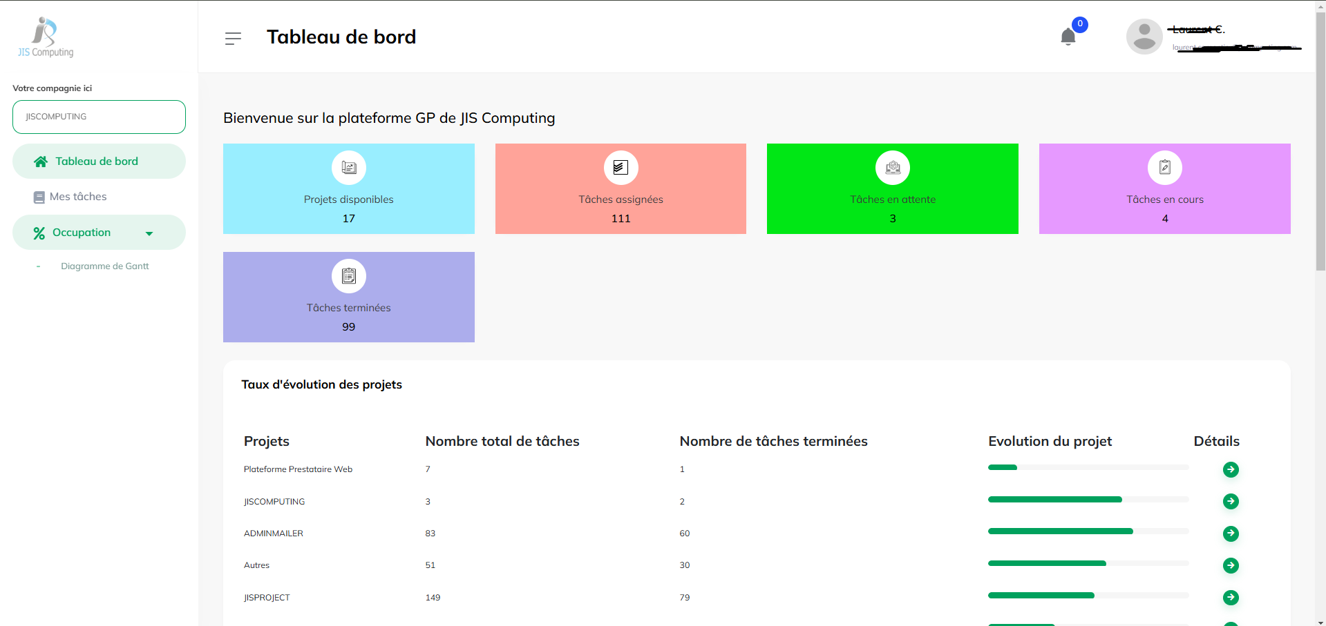Open details arrow for Plateforme Prestataire Web
1326x626 pixels.
coord(1231,469)
